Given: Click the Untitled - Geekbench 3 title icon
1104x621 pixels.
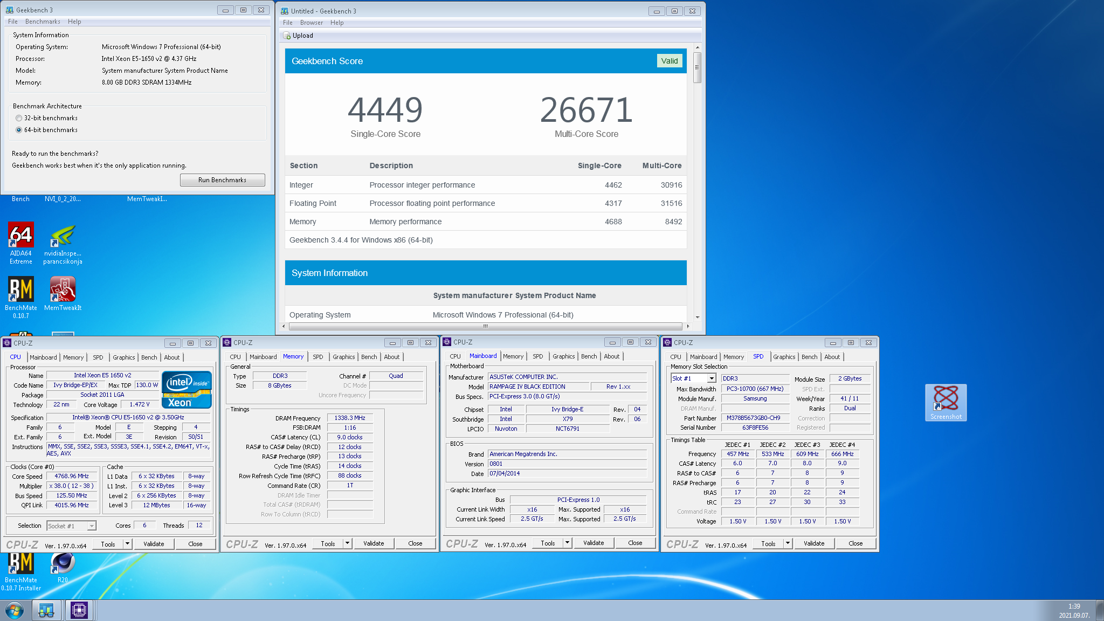Looking at the screenshot, I should point(285,11).
